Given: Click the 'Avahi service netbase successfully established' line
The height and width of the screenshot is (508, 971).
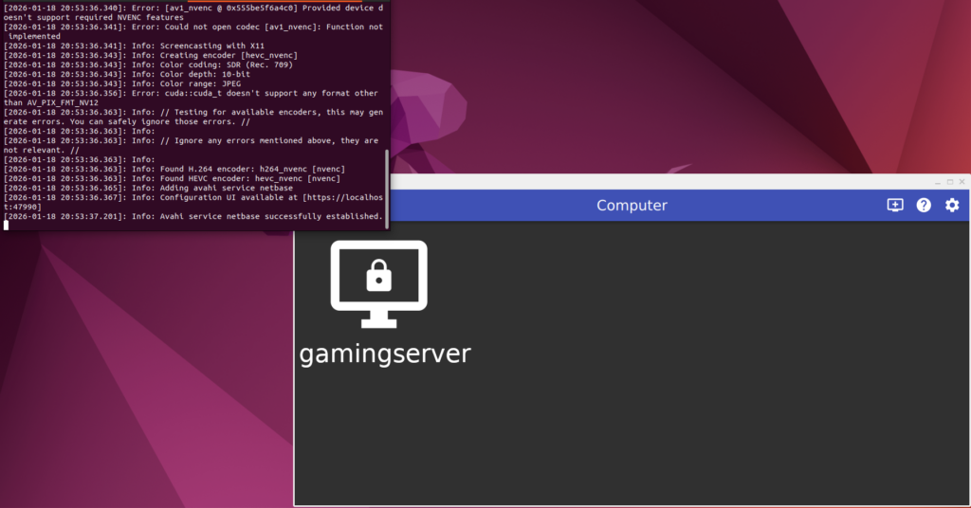Looking at the screenshot, I should coord(193,217).
